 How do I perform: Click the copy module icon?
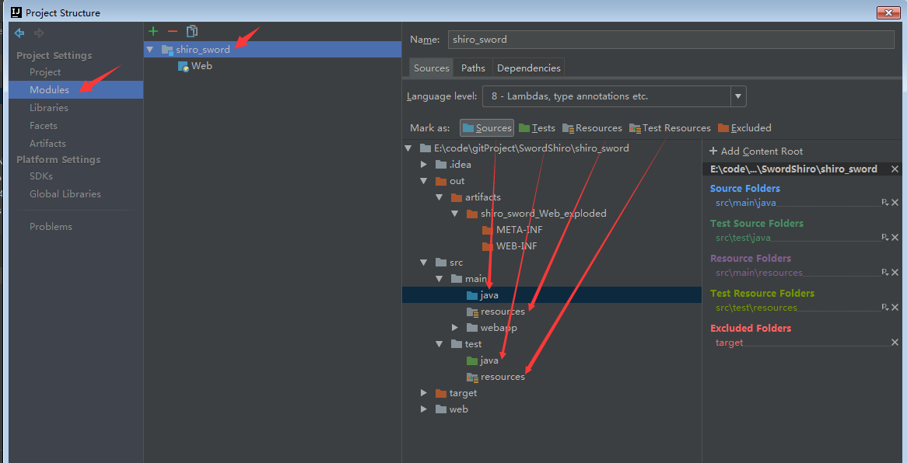191,31
